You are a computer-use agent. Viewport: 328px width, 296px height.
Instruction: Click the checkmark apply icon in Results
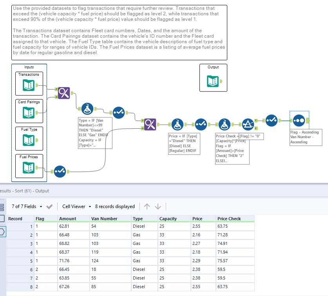[x=49, y=206]
